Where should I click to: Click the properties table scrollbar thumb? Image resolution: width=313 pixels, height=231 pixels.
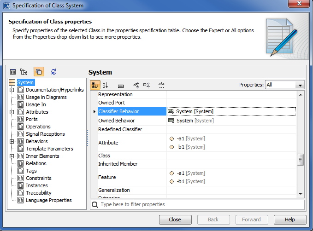click(x=301, y=160)
